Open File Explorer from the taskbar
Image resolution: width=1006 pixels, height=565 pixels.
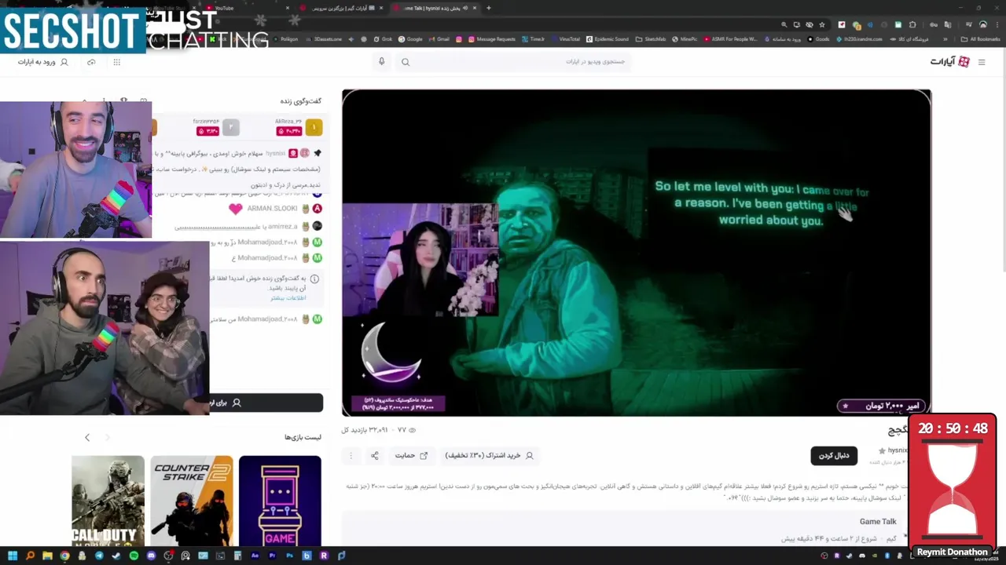[47, 556]
